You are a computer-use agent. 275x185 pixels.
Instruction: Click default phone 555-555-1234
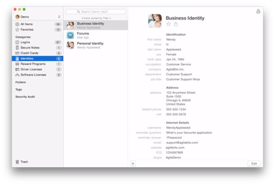pyautogui.click(x=176, y=109)
